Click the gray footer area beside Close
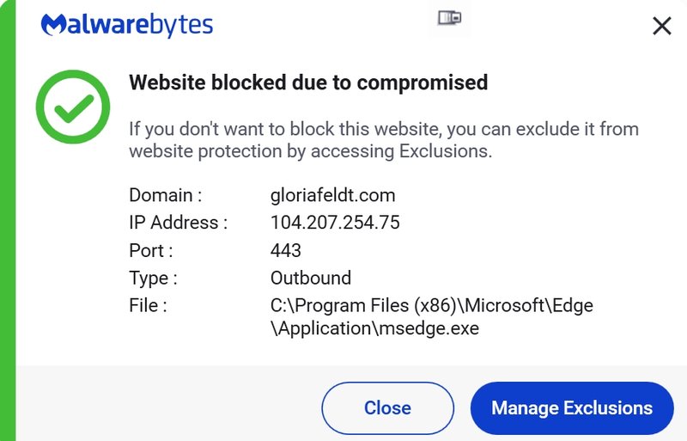The image size is (687, 441). point(168,404)
